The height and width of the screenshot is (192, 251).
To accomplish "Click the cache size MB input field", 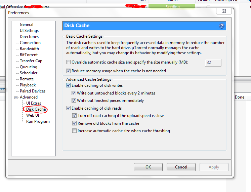I will (213, 63).
